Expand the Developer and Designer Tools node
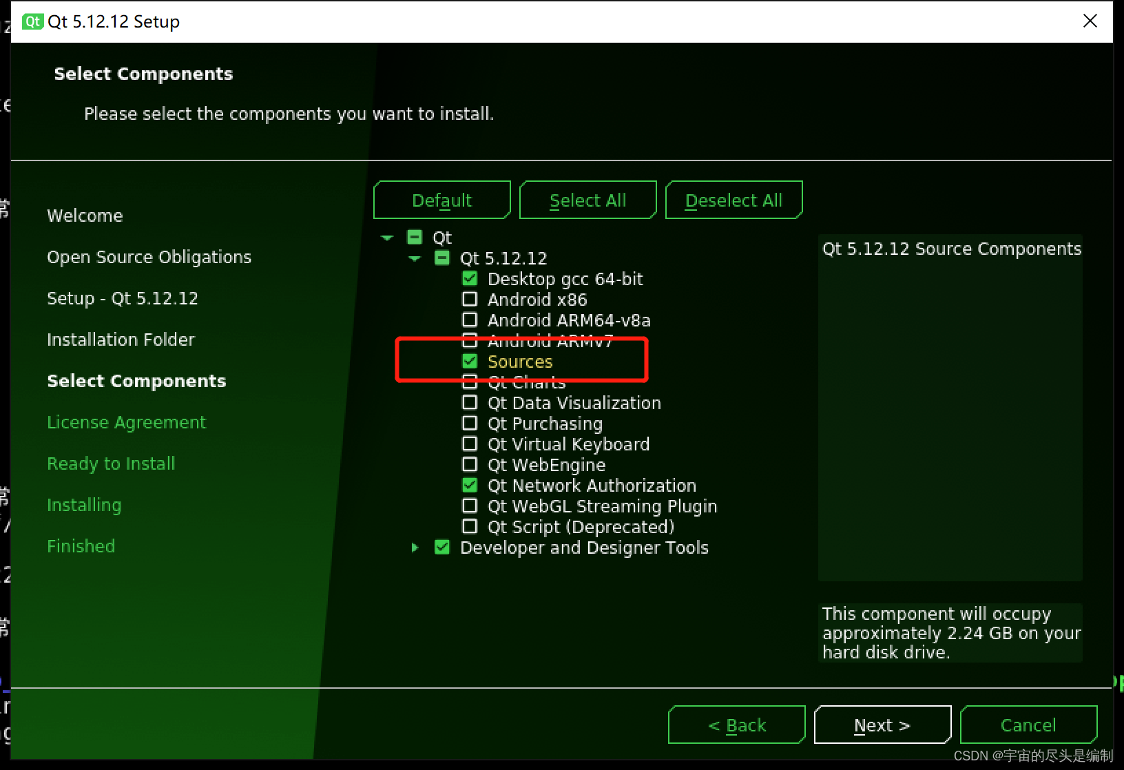Screen dimensions: 1124x770 point(415,548)
